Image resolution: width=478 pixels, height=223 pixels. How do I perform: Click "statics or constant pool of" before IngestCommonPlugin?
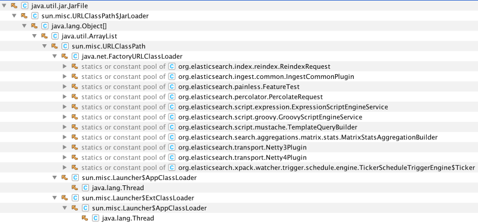click(124, 77)
